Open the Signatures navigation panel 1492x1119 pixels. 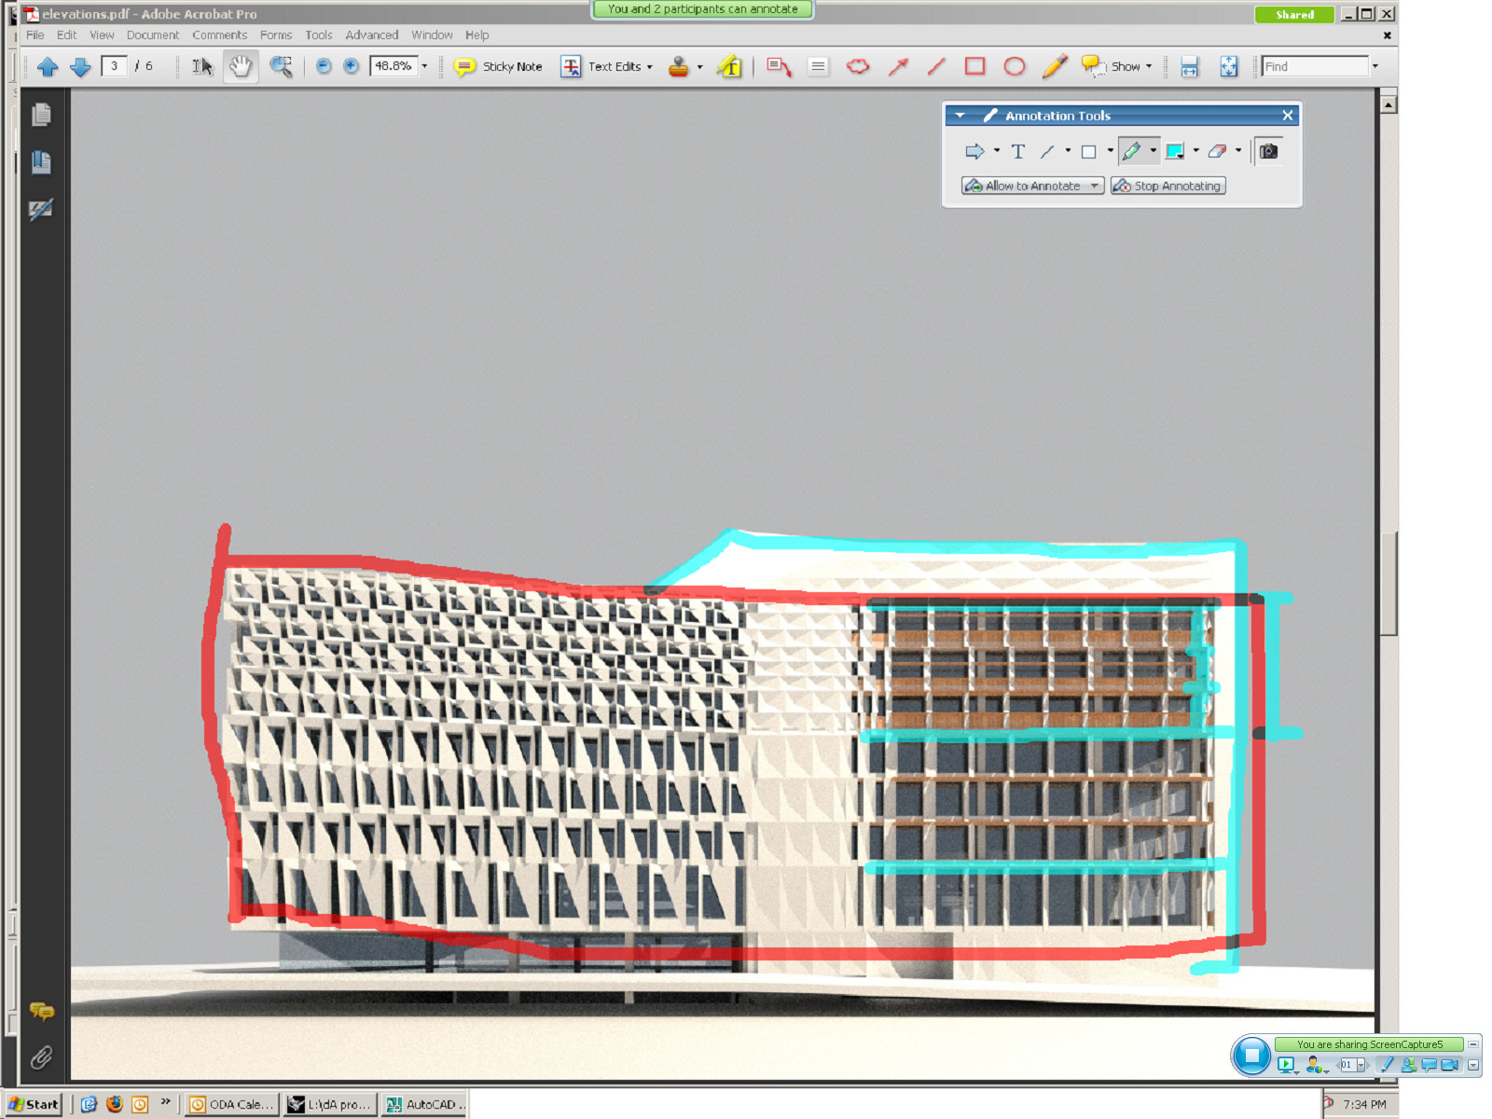[x=41, y=209]
